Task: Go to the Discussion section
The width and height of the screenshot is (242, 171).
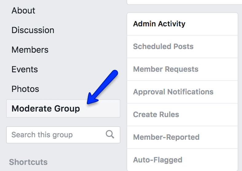Action: click(33, 30)
